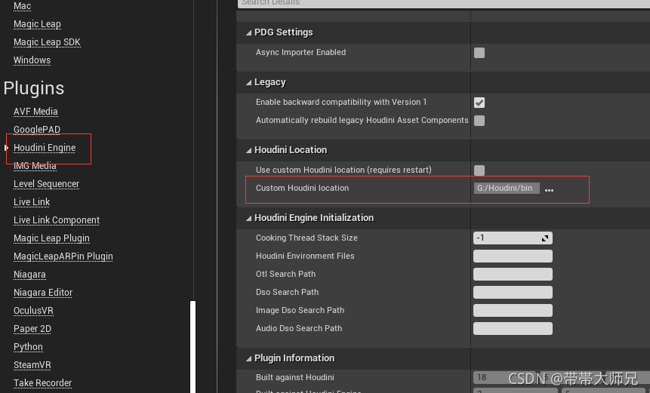Screen dimensions: 650x393
Task: Enable Async Importer Enabled checkbox
Action: tap(479, 53)
